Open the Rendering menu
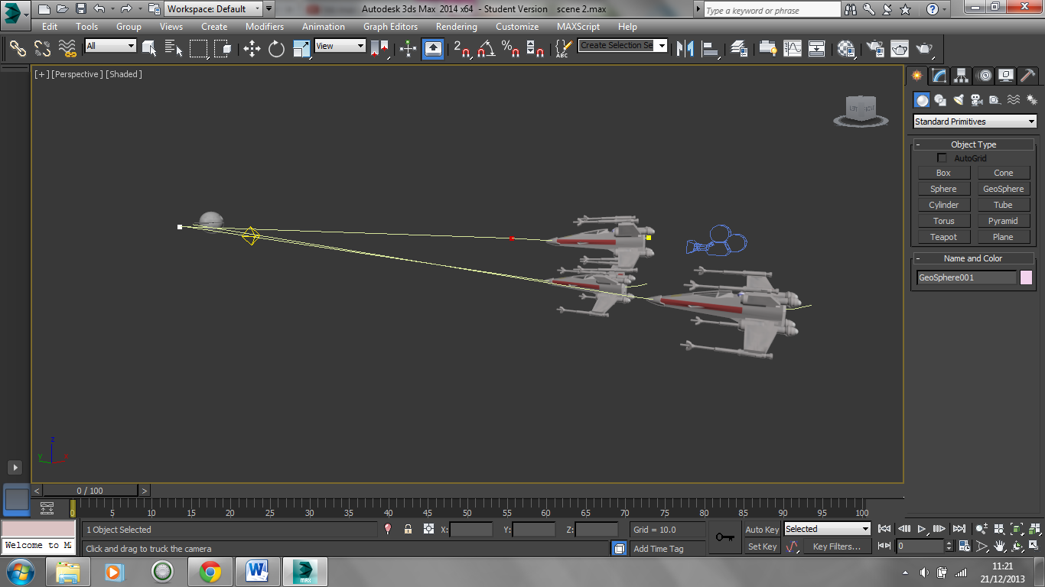The image size is (1045, 587). click(x=457, y=27)
